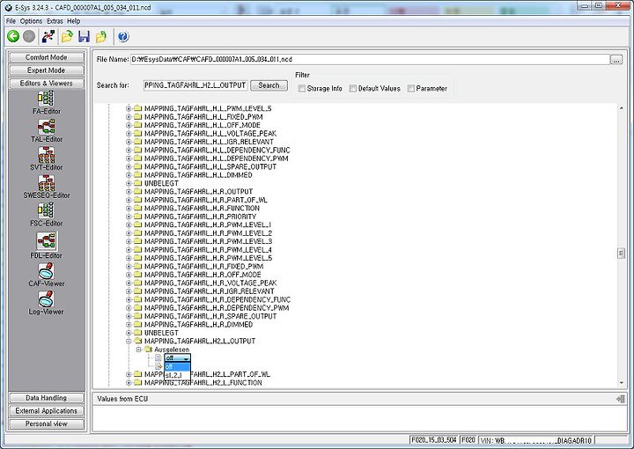
Task: Open the TAL-Editor
Action: click(x=46, y=131)
